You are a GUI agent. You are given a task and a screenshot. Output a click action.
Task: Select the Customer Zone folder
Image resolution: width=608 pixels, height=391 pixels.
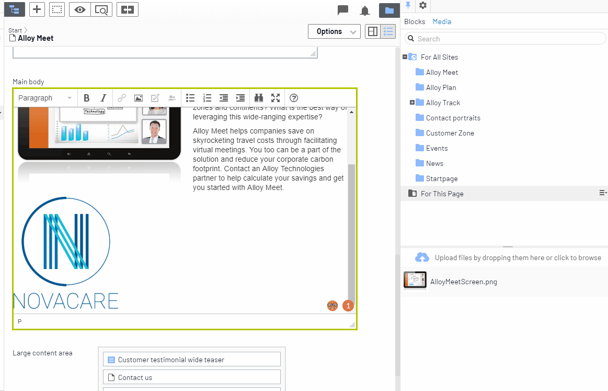(450, 133)
